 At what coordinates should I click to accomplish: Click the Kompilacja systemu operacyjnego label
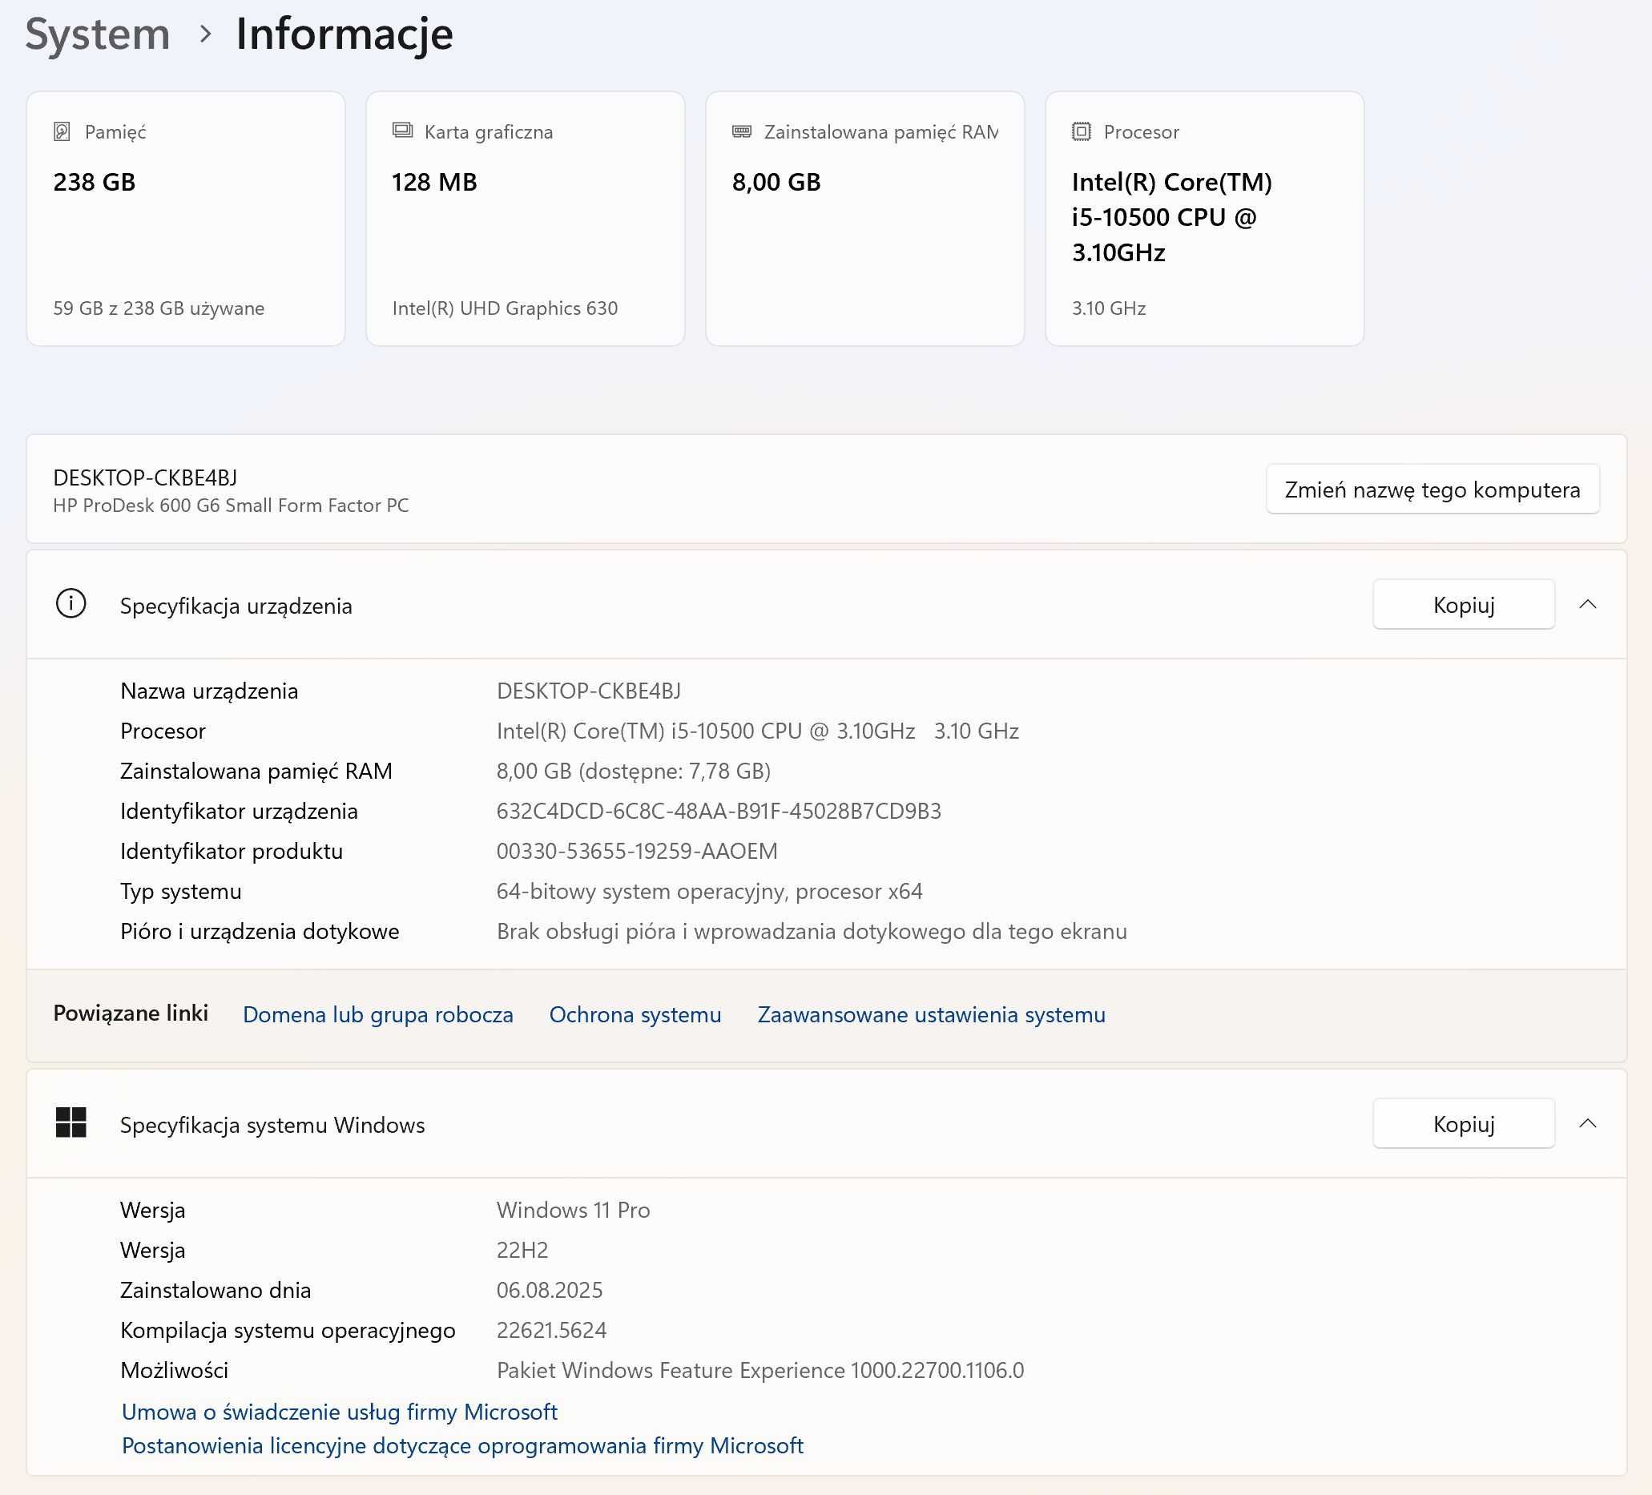click(x=287, y=1330)
